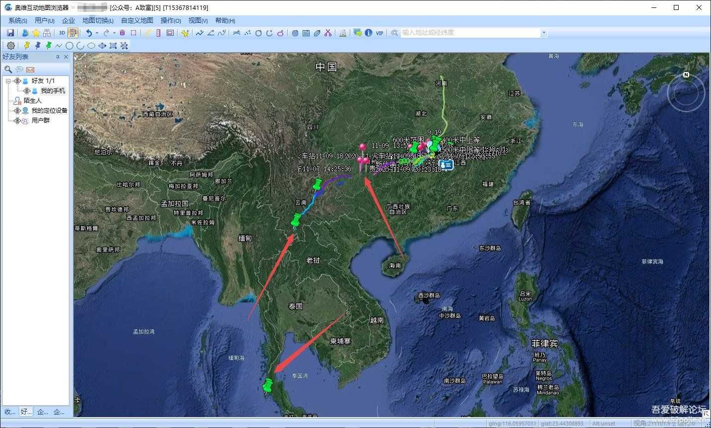The height and width of the screenshot is (428, 711).
Task: Click the Save icon on the toolbar
Action: [10, 33]
